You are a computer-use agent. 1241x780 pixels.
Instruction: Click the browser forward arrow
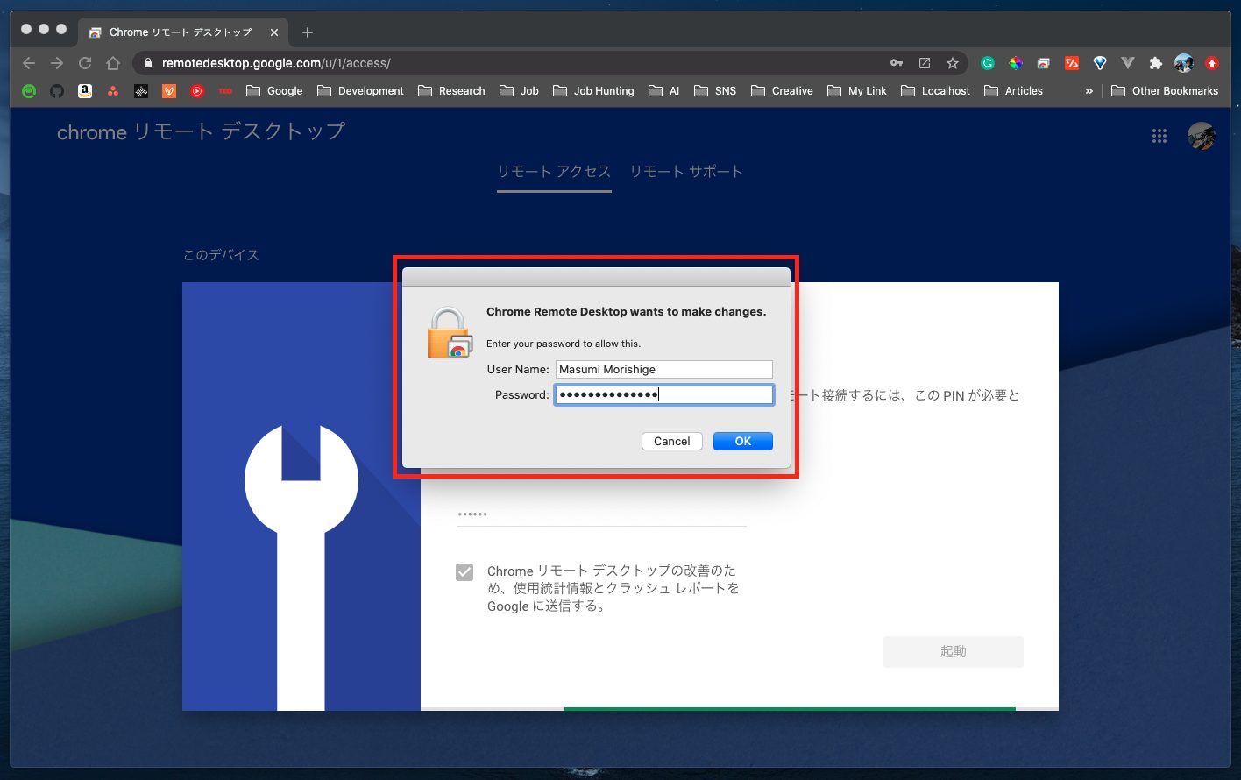click(57, 63)
